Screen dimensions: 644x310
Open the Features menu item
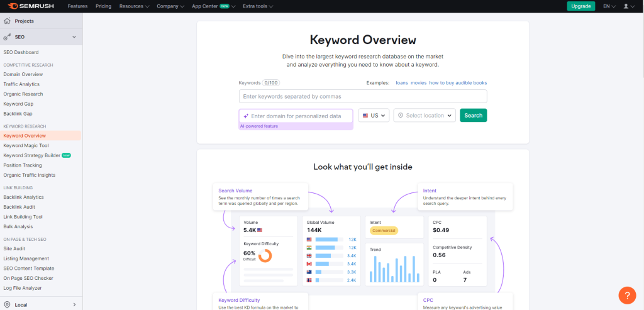pyautogui.click(x=77, y=6)
